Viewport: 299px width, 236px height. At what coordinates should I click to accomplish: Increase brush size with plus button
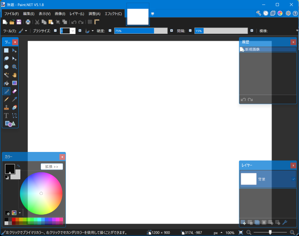coord(80,31)
